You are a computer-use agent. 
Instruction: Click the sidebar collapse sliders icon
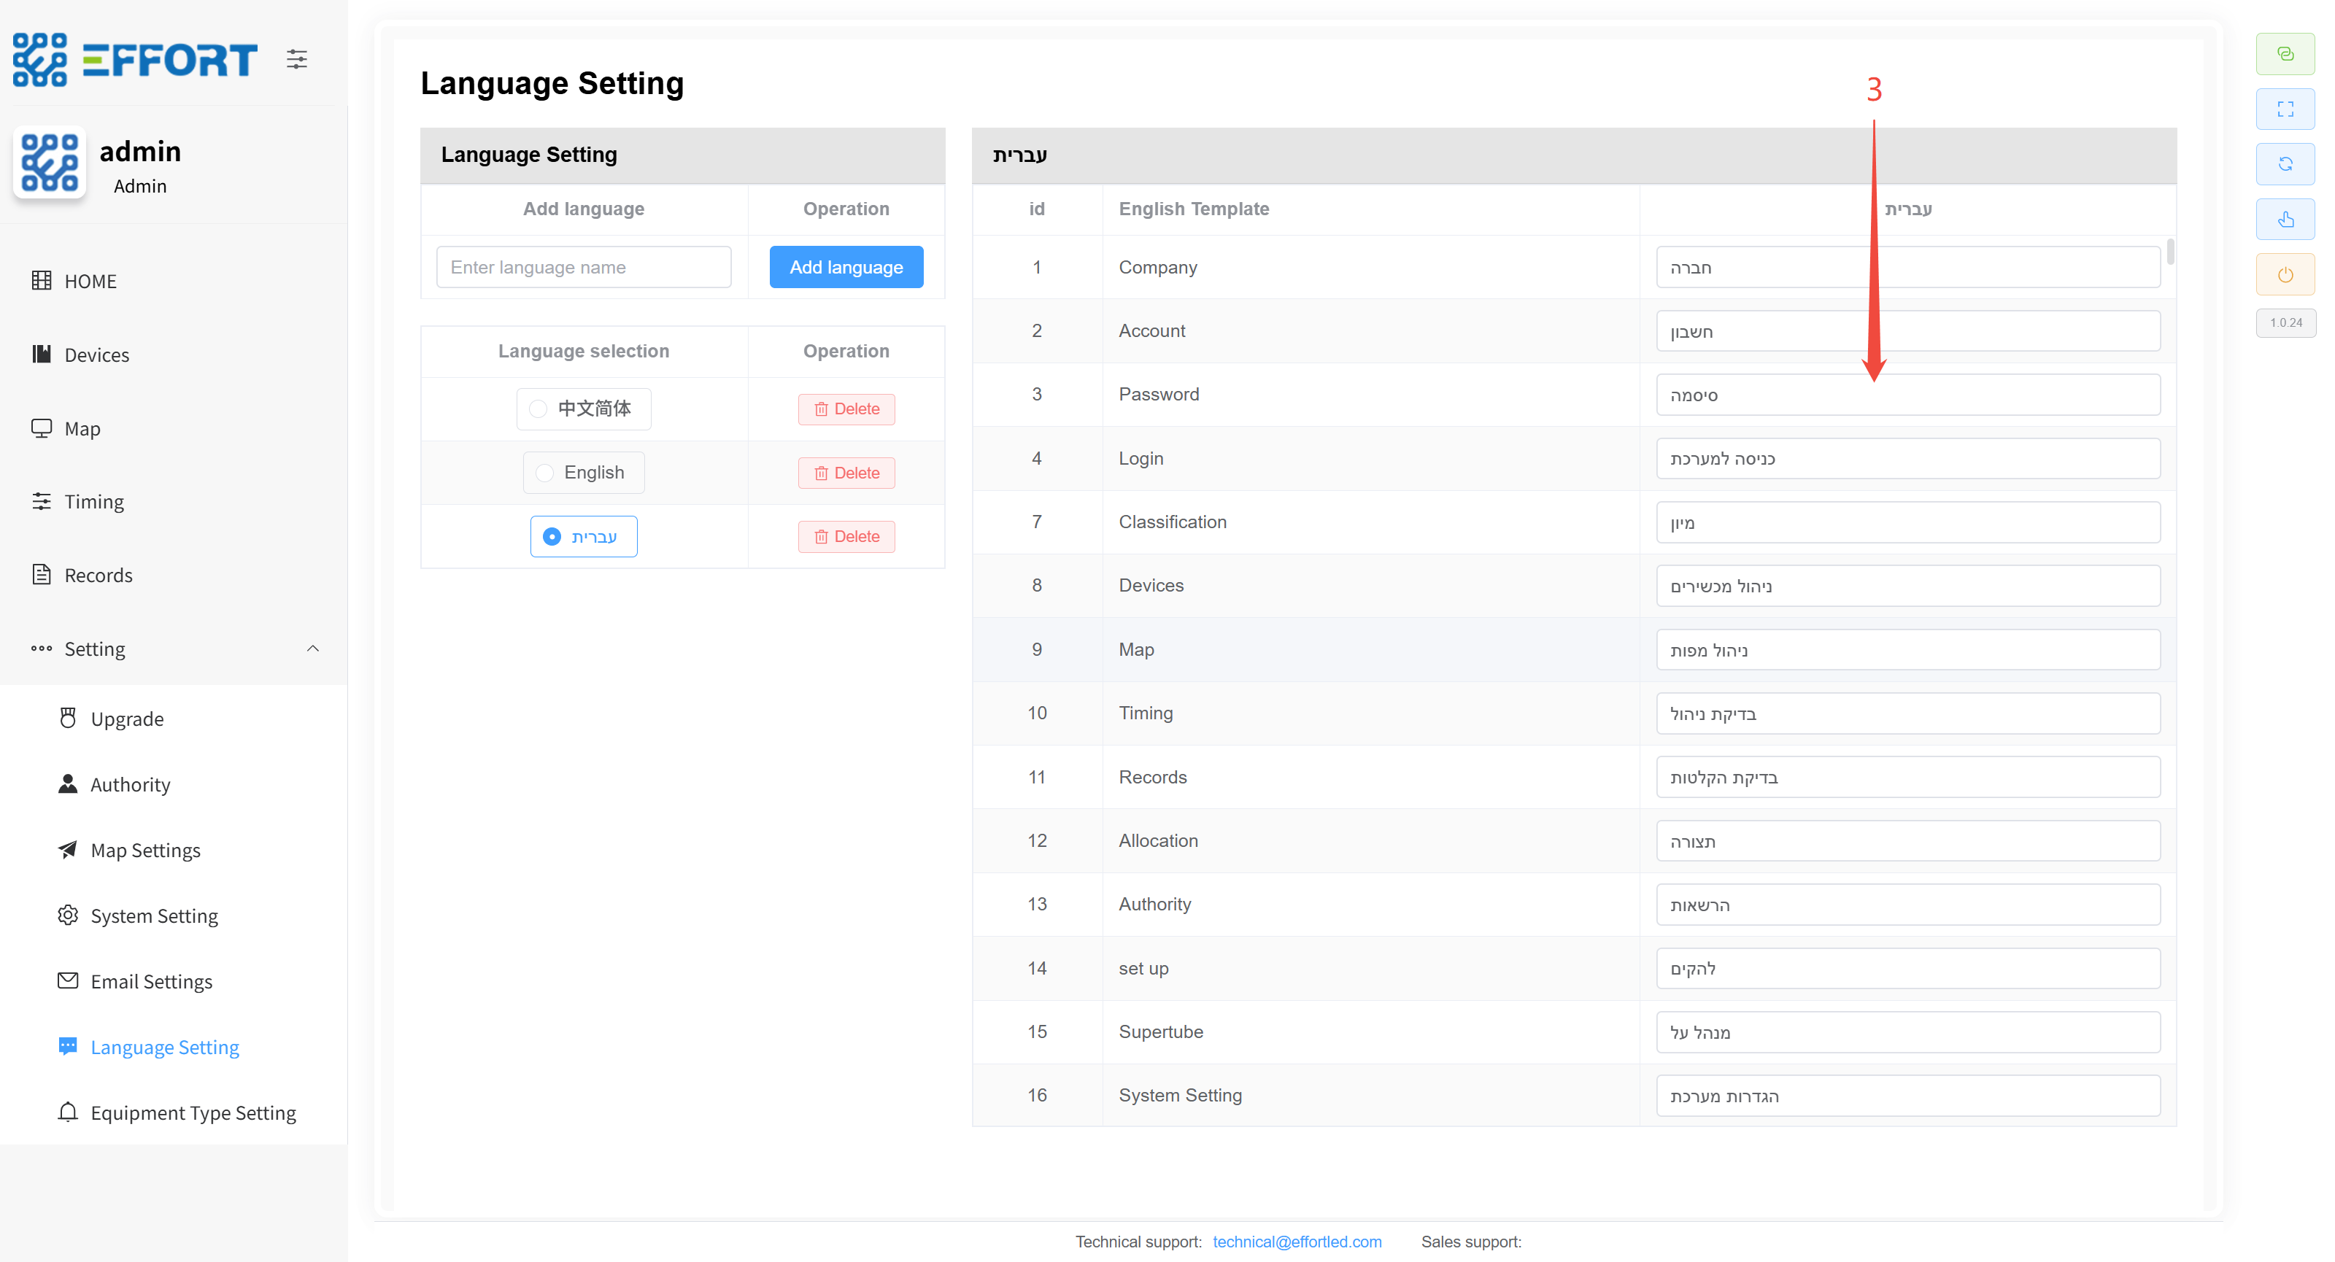point(296,60)
